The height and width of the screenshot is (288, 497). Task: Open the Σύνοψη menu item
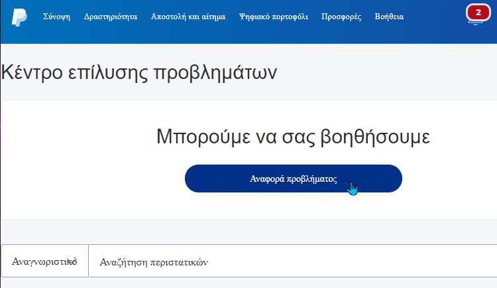(57, 17)
